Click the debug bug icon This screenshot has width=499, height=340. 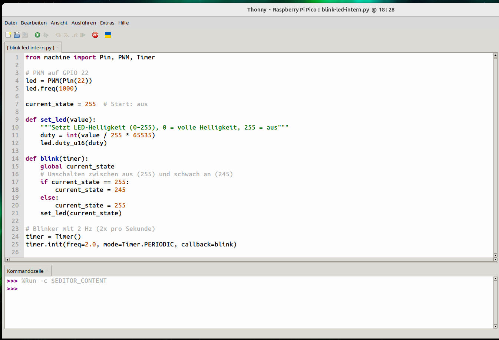[x=46, y=35]
